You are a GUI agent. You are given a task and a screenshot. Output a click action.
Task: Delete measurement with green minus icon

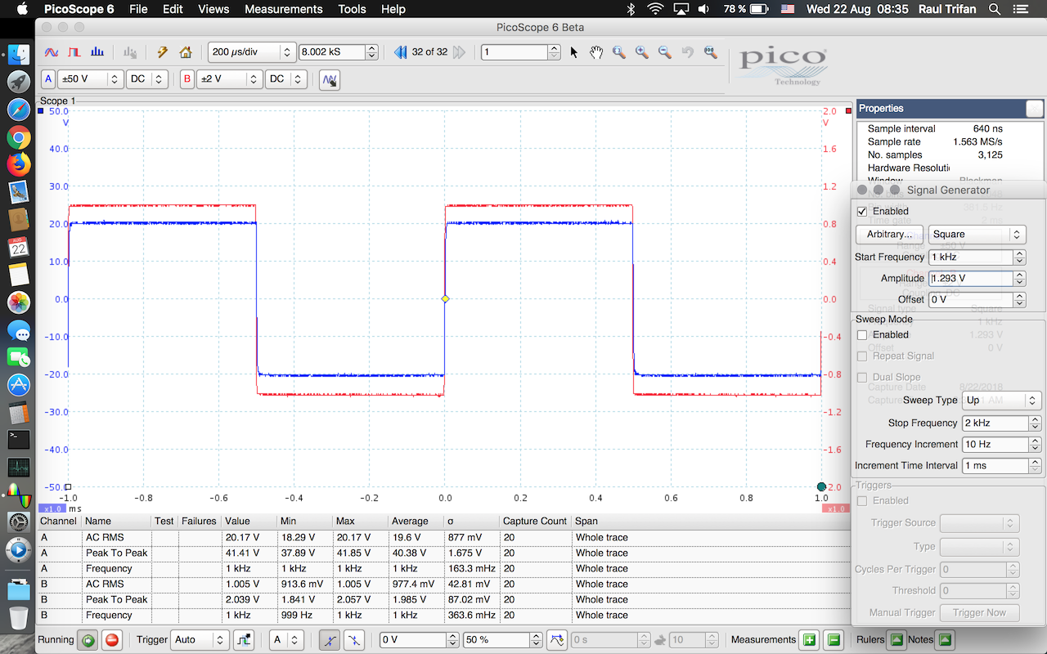pyautogui.click(x=834, y=640)
